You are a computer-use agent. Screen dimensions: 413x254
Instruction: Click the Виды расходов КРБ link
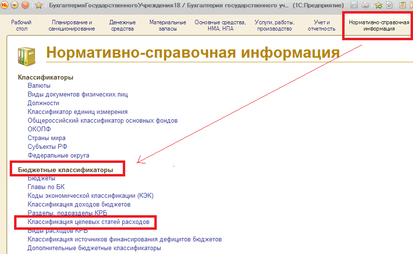coord(58,231)
